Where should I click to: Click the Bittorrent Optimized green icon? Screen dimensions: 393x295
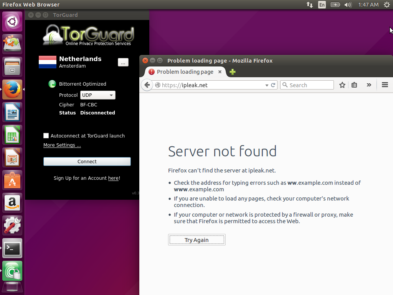pyautogui.click(x=52, y=84)
